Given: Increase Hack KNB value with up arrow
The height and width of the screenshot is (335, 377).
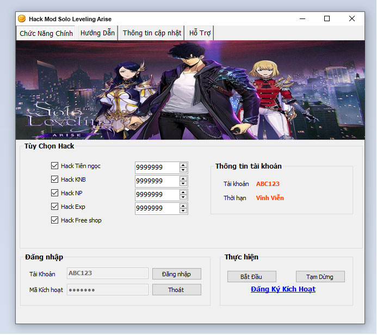Looking at the screenshot, I should pyautogui.click(x=183, y=178).
